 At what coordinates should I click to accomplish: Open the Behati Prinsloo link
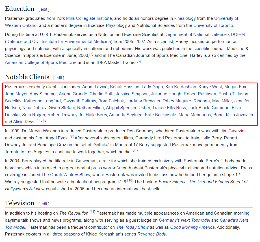tap(125, 87)
